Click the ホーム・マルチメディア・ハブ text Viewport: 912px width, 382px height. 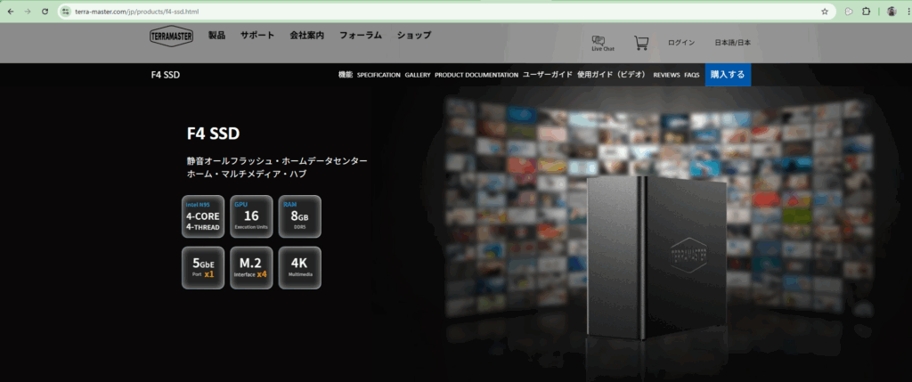(x=247, y=174)
